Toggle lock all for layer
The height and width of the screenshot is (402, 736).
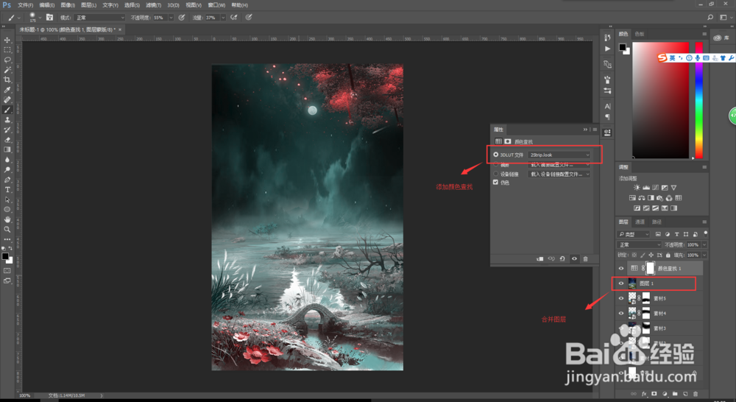pos(668,255)
